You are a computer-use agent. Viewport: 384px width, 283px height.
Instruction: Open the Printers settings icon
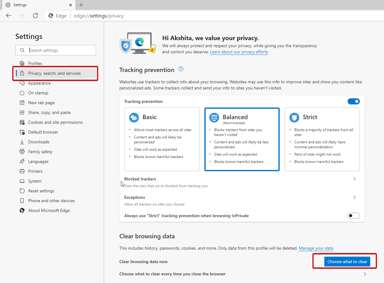(22, 171)
